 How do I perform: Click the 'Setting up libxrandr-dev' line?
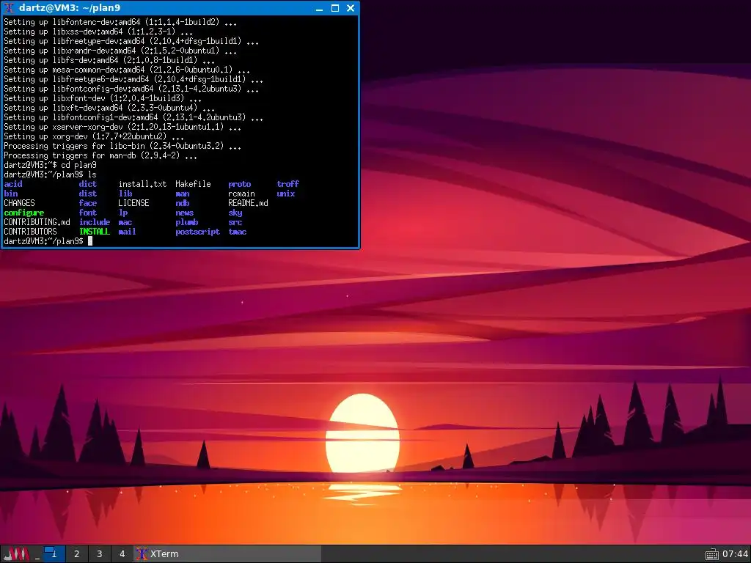120,51
